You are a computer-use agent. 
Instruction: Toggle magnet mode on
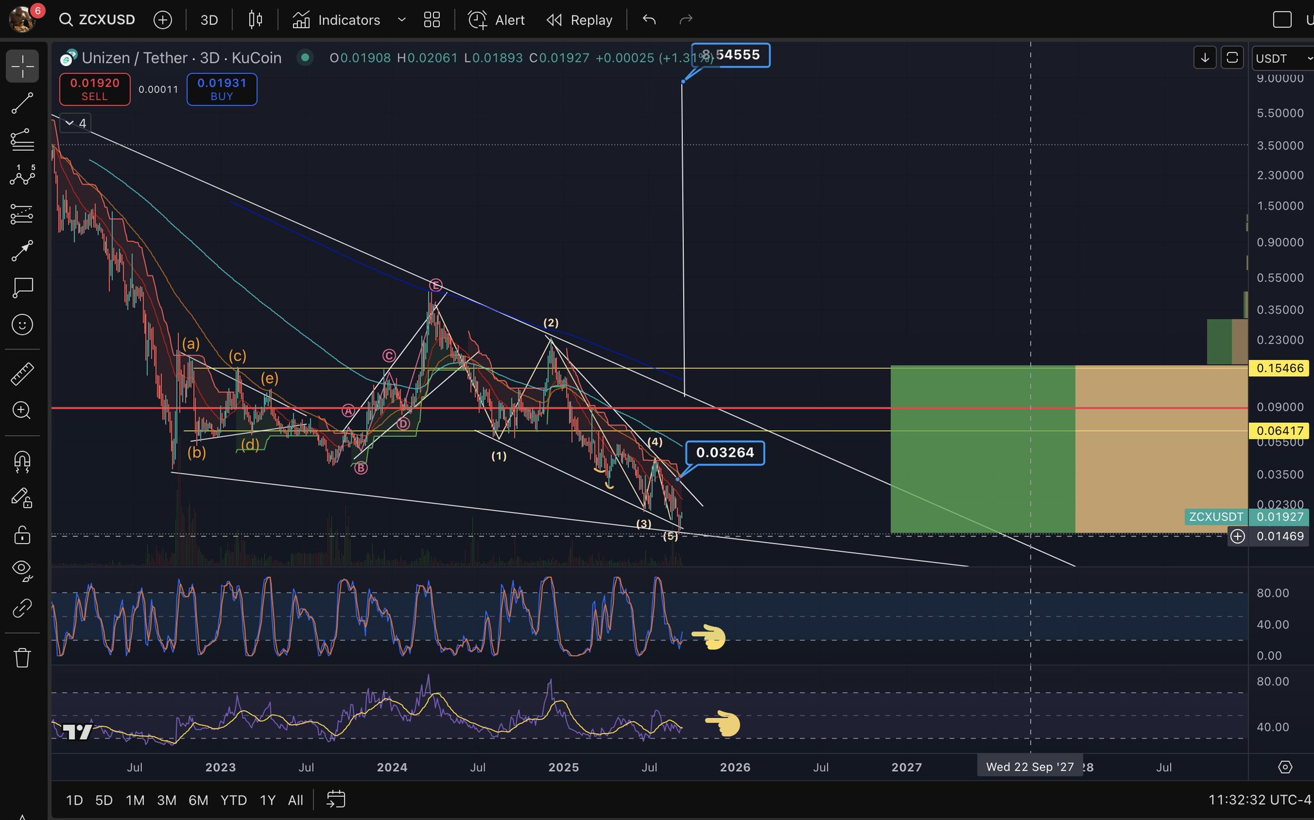click(x=22, y=461)
